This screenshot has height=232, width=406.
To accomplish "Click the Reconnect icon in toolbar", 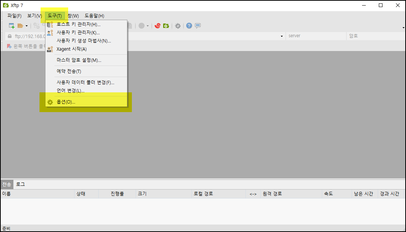I will [x=37, y=26].
